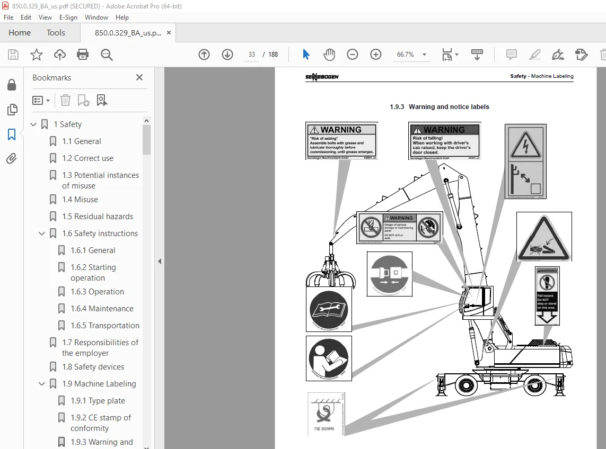Screen dimensions: 606x449
Task: Add document to starred favorites
Action: pos(37,55)
